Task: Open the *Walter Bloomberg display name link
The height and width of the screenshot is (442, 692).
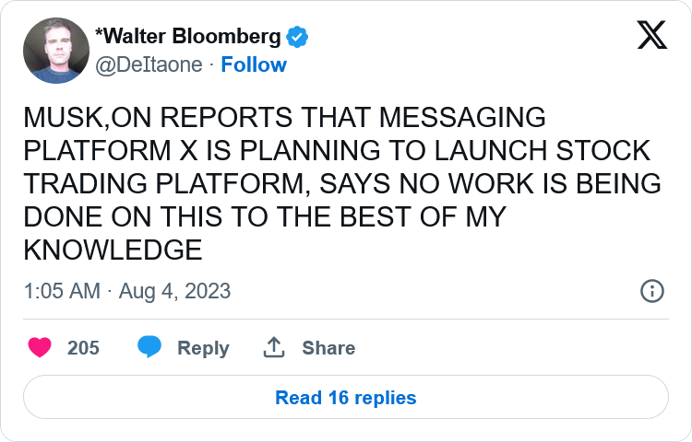Action: [187, 37]
